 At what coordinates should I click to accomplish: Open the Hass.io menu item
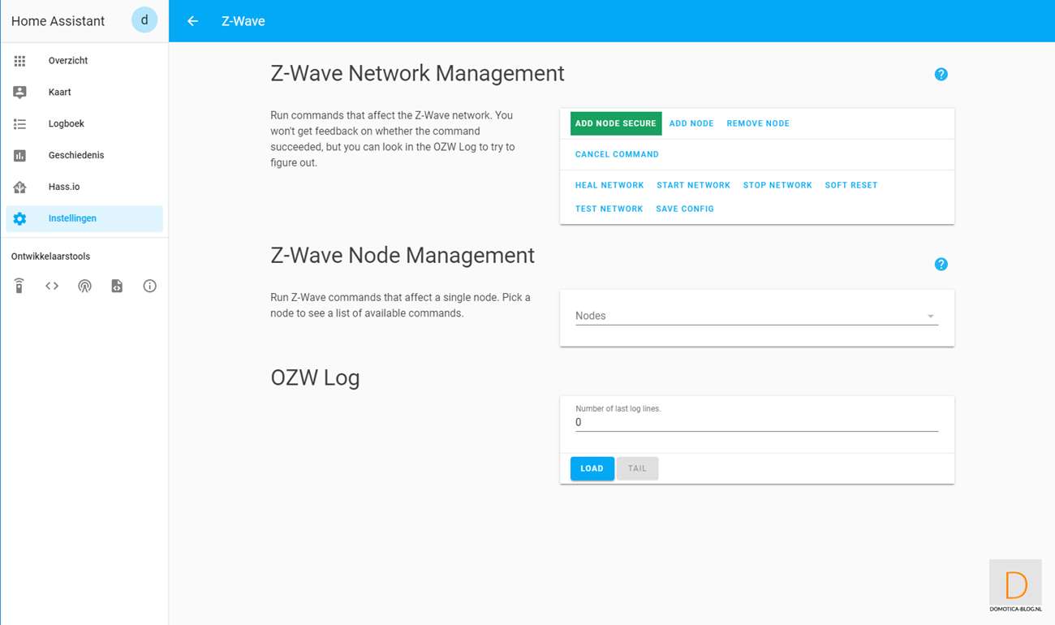[84, 187]
